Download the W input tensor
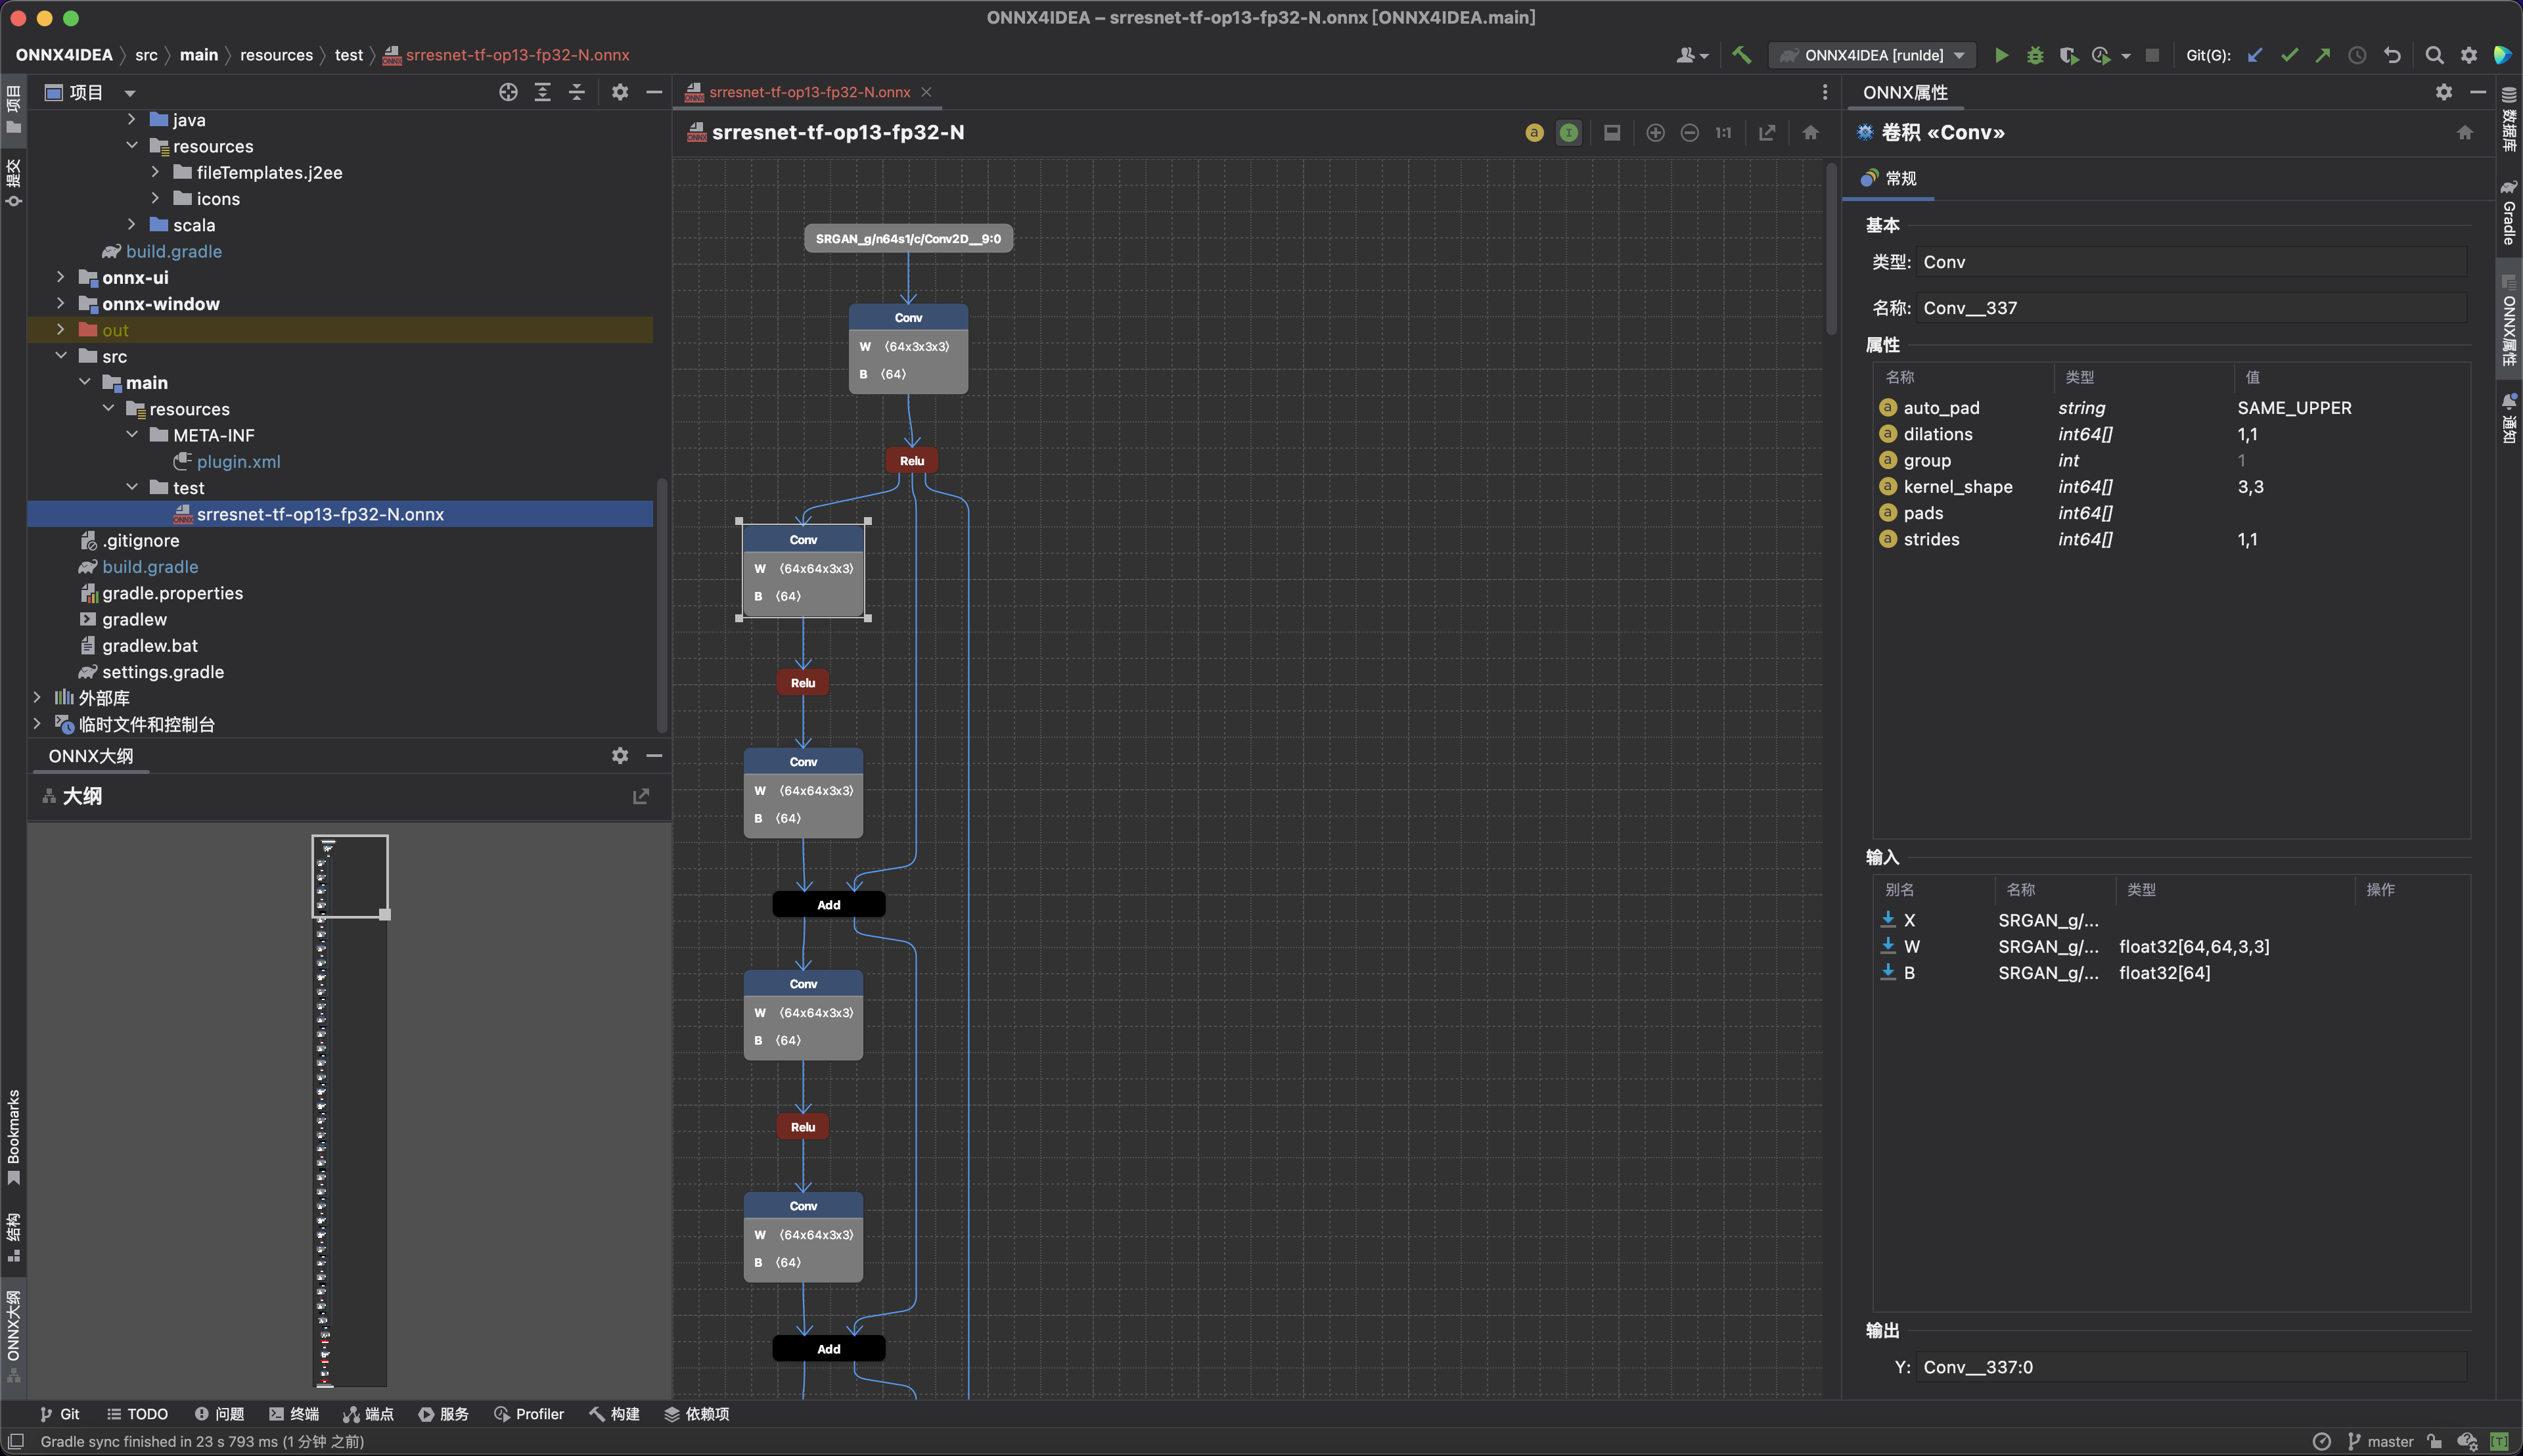The image size is (2523, 1456). (x=1888, y=946)
